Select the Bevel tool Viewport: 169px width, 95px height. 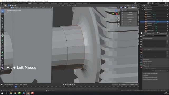pos(2,43)
